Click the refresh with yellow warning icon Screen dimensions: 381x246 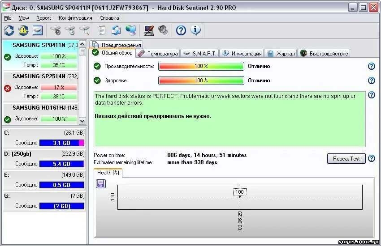(23, 30)
